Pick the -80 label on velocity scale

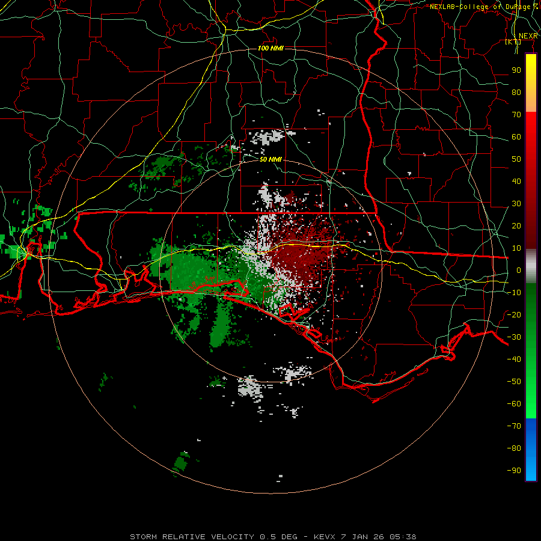tap(514, 448)
